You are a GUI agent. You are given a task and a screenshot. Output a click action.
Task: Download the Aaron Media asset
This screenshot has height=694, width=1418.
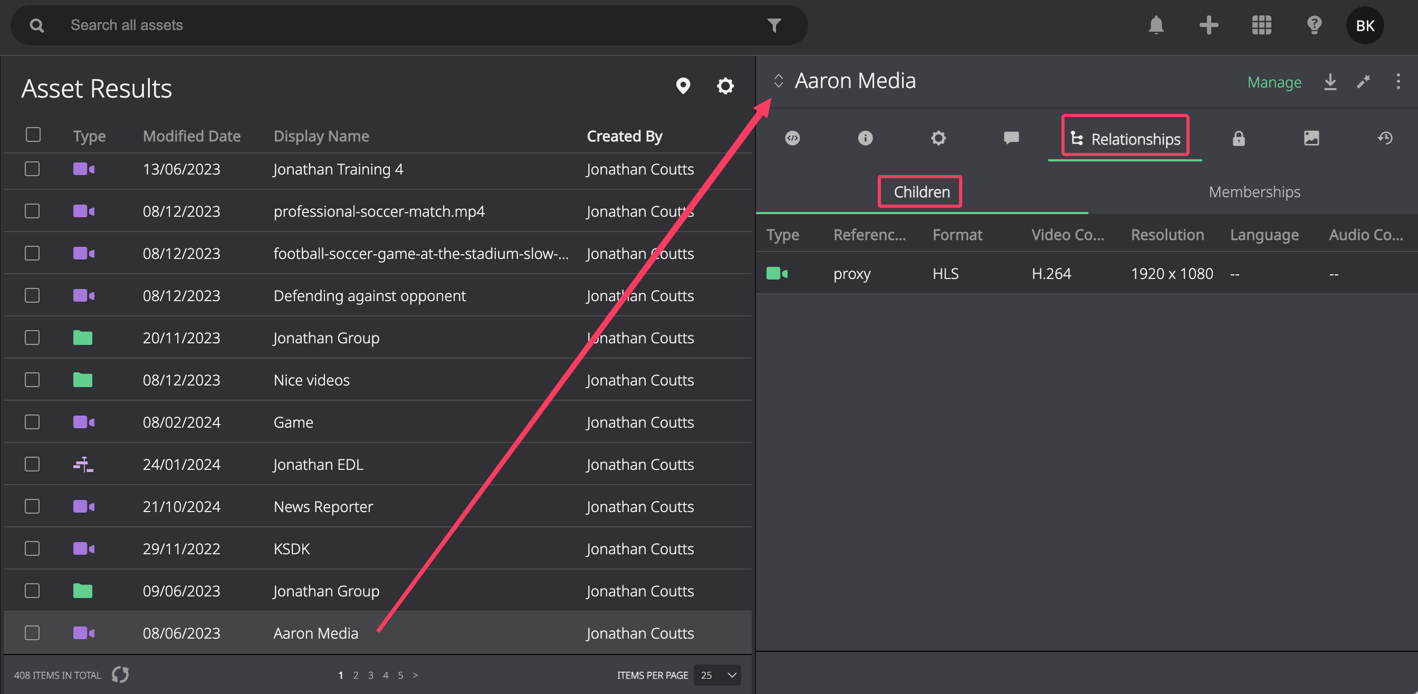tap(1330, 82)
